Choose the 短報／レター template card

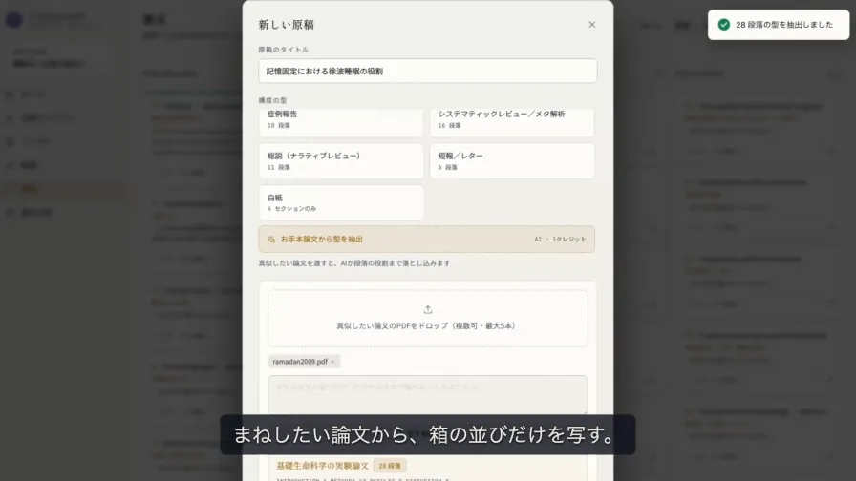511,161
